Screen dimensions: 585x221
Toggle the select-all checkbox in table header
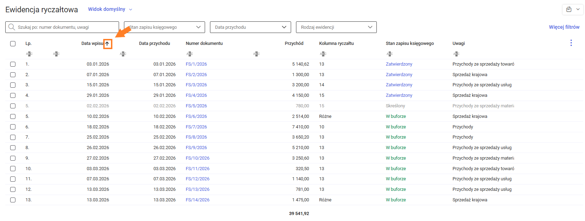click(13, 44)
